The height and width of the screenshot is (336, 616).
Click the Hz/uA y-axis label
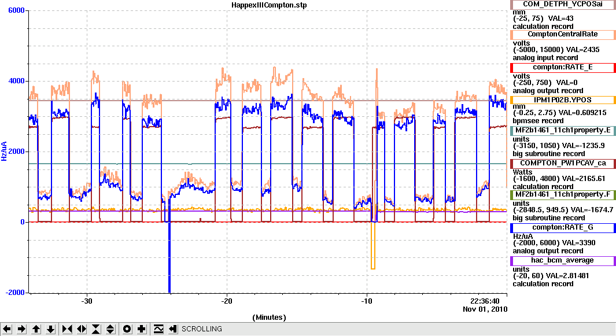pyautogui.click(x=4, y=152)
